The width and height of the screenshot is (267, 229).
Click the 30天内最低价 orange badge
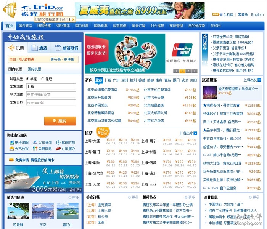click(x=103, y=132)
